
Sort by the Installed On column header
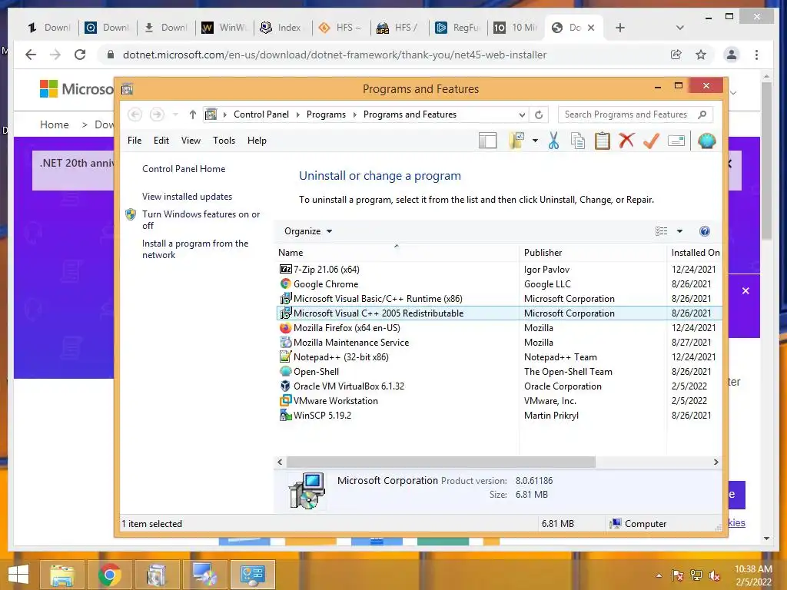[695, 253]
